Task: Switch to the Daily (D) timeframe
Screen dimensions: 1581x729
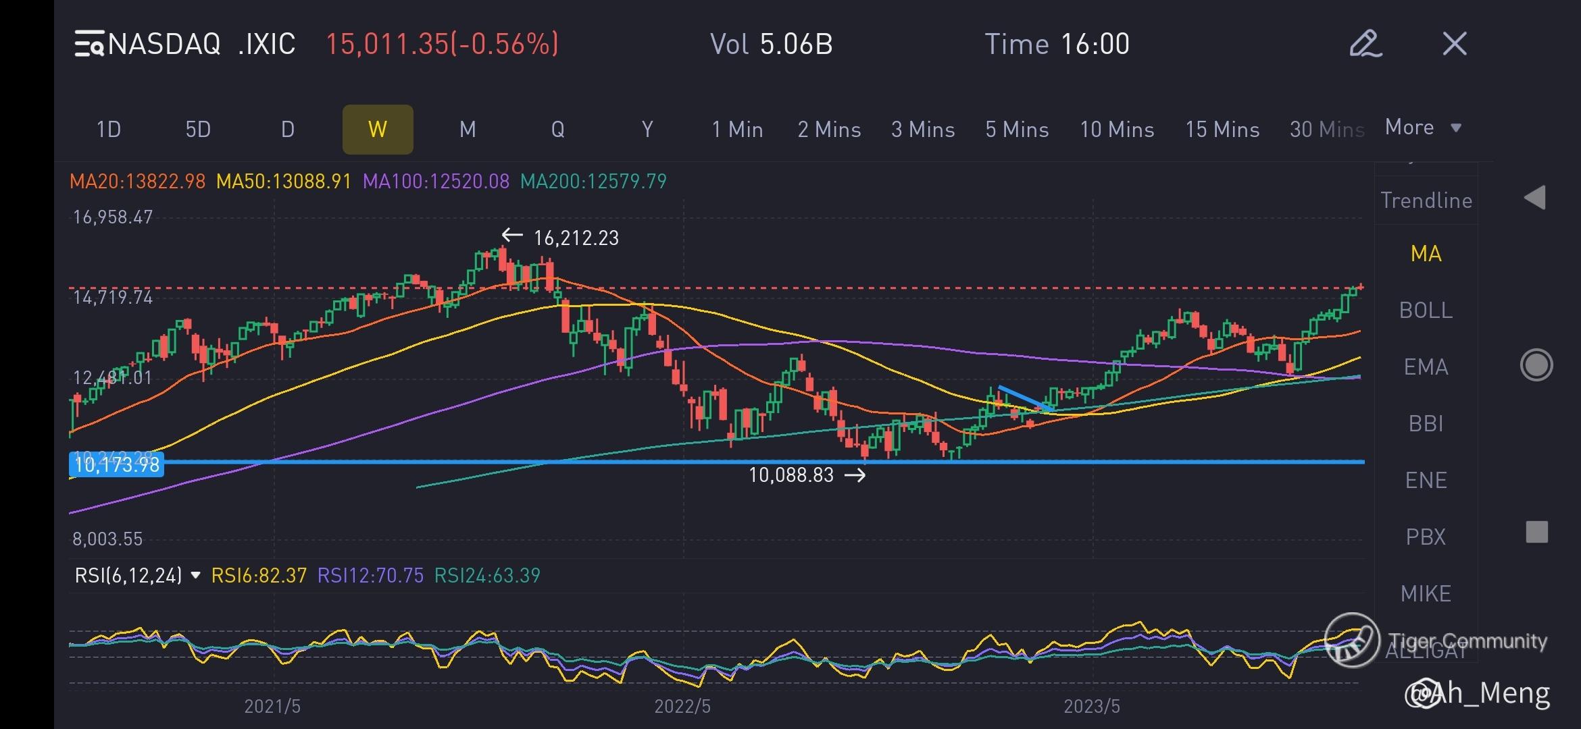Action: click(288, 130)
